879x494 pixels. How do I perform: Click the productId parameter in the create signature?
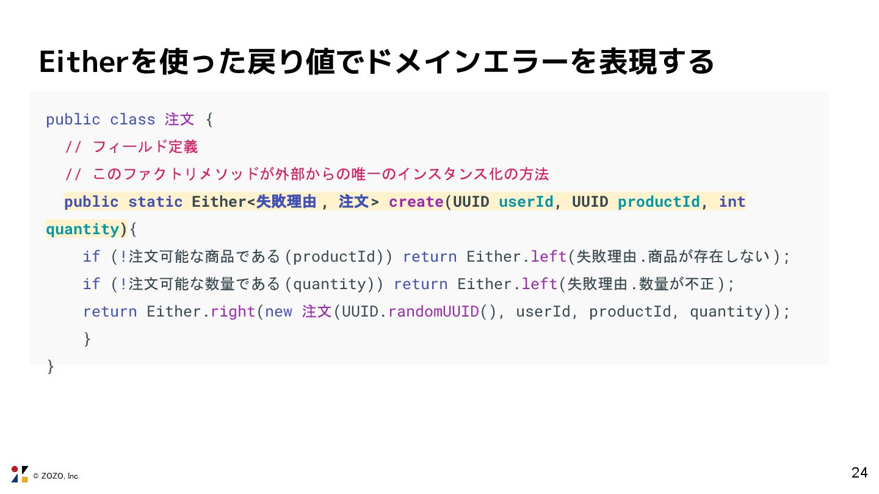point(659,202)
